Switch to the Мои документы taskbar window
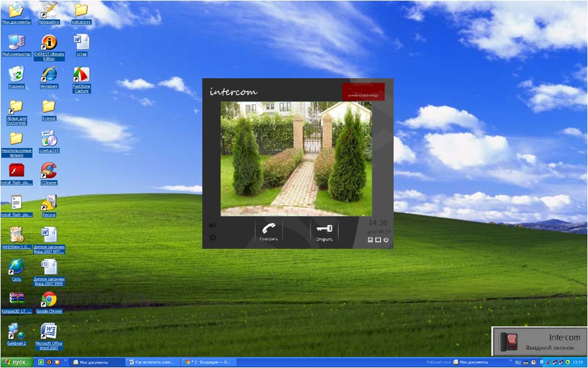The width and height of the screenshot is (588, 368). tap(98, 362)
